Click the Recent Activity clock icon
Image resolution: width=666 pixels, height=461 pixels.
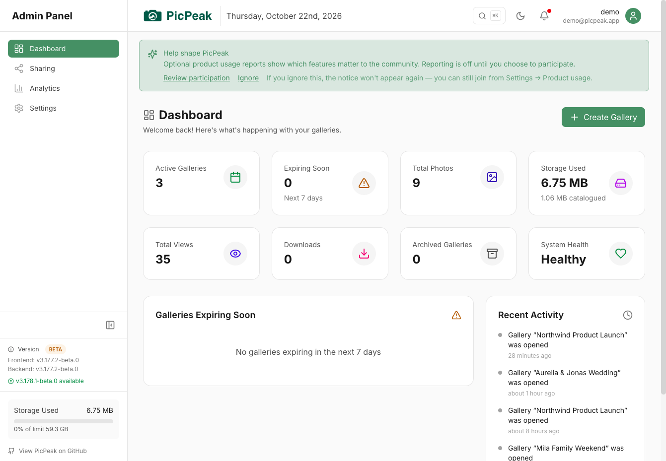click(x=628, y=315)
